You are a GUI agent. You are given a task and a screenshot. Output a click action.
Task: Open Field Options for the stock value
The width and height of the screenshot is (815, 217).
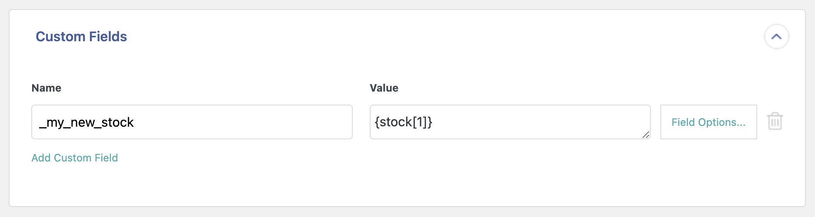[708, 122]
